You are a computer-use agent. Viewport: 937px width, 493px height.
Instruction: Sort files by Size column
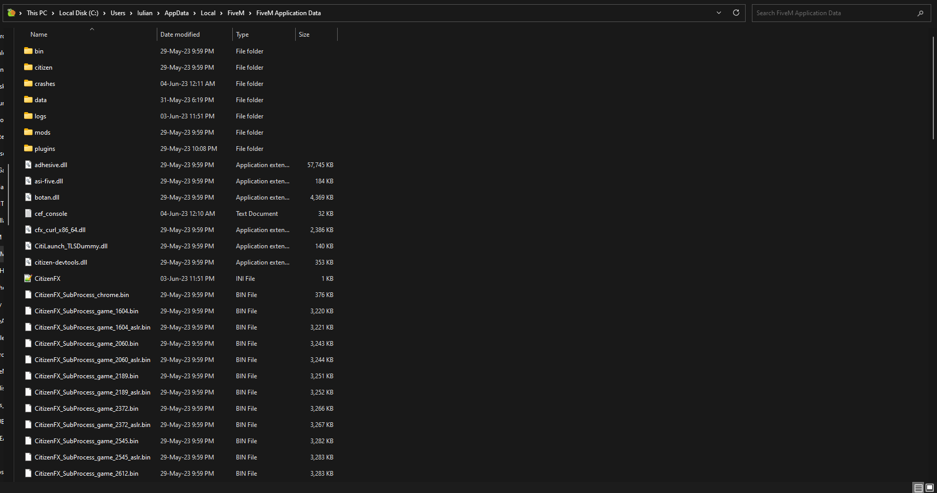304,35
